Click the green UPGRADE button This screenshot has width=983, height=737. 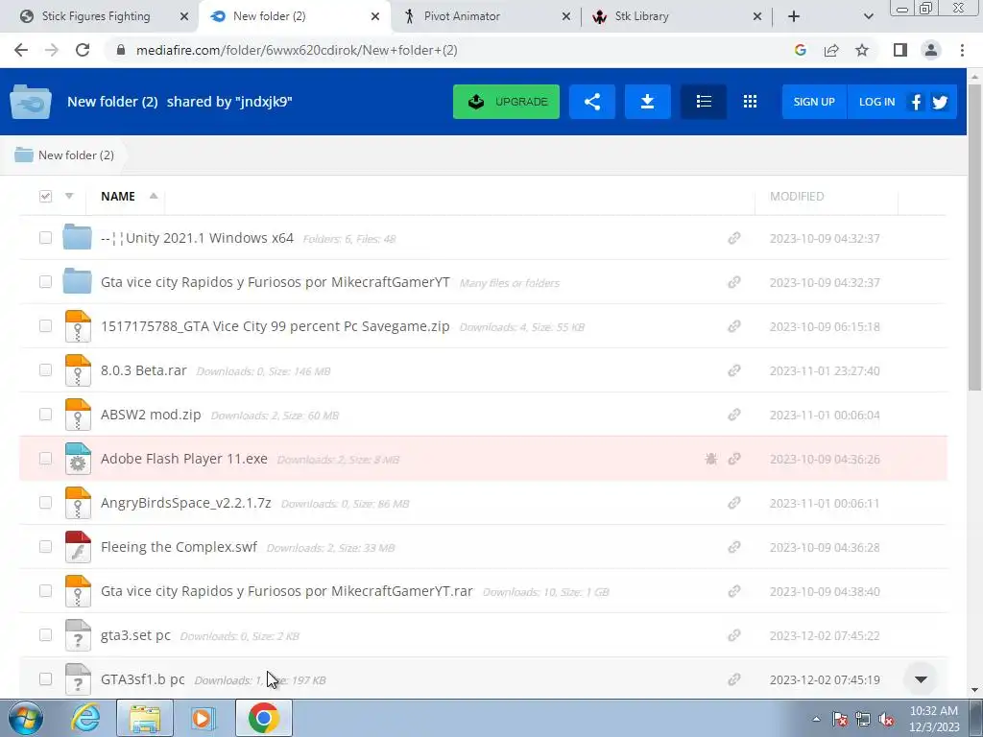506,102
